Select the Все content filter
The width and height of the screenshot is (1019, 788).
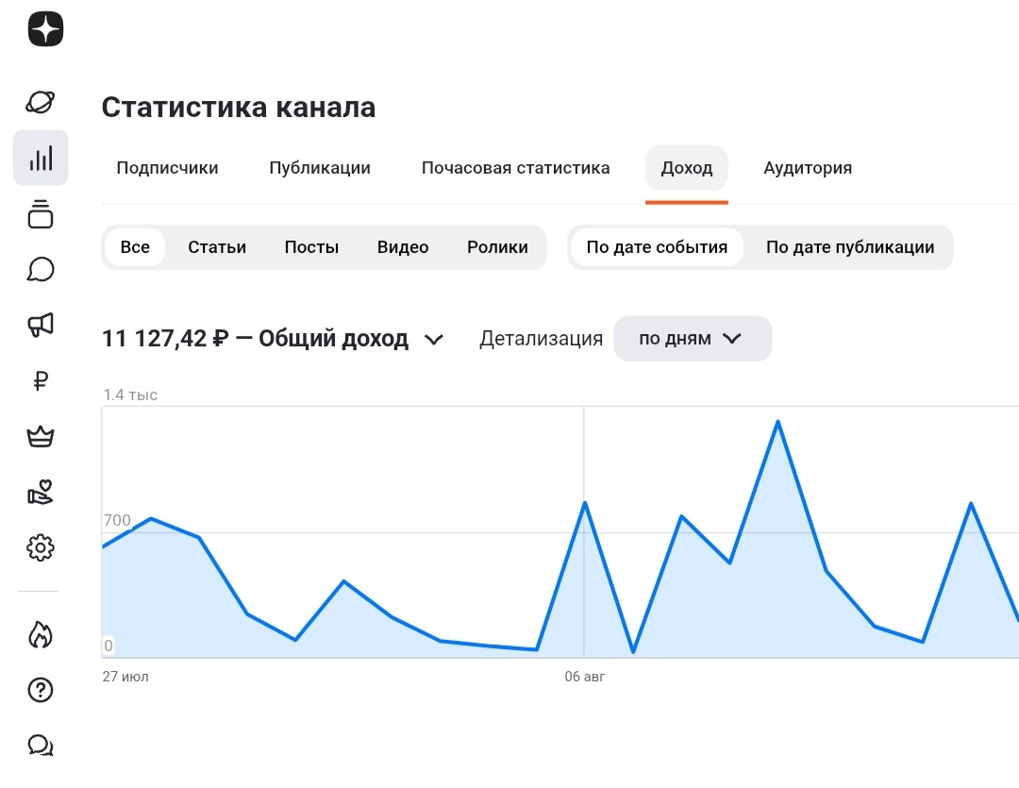pyautogui.click(x=135, y=247)
